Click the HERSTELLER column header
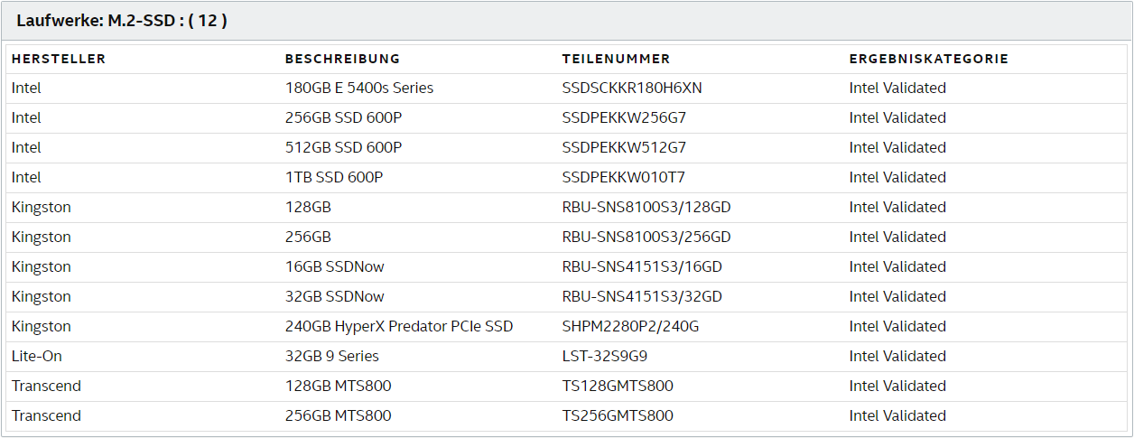 (59, 59)
